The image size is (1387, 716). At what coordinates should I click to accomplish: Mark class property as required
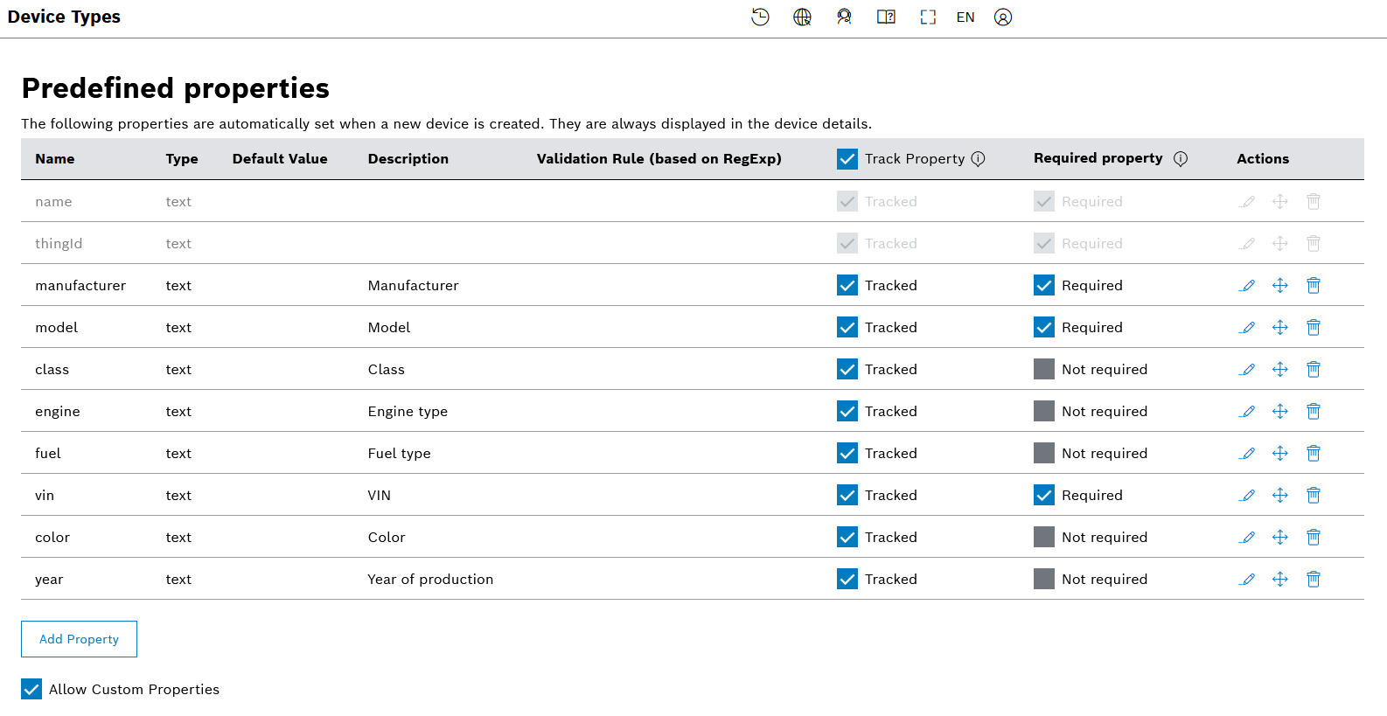click(1044, 369)
